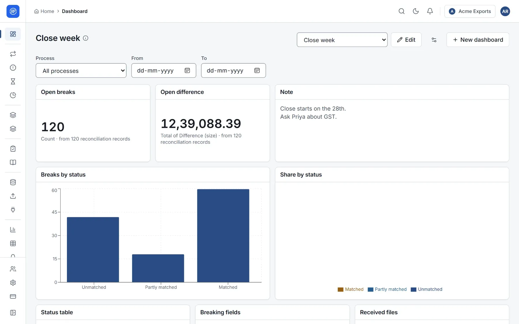Click the plug integrations icon in the sidebar
The width and height of the screenshot is (519, 324).
[13, 210]
